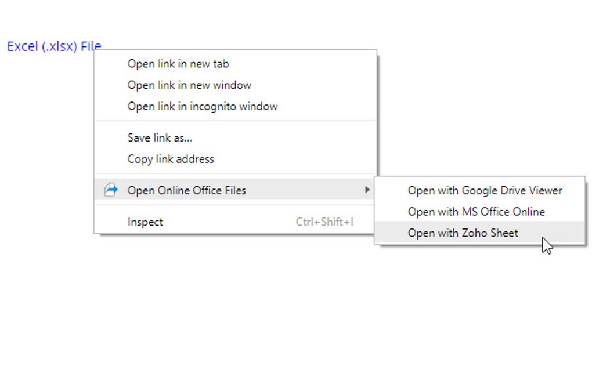Viewport: 592px width, 370px height.
Task: Open with Google Drive Viewer
Action: 485,190
